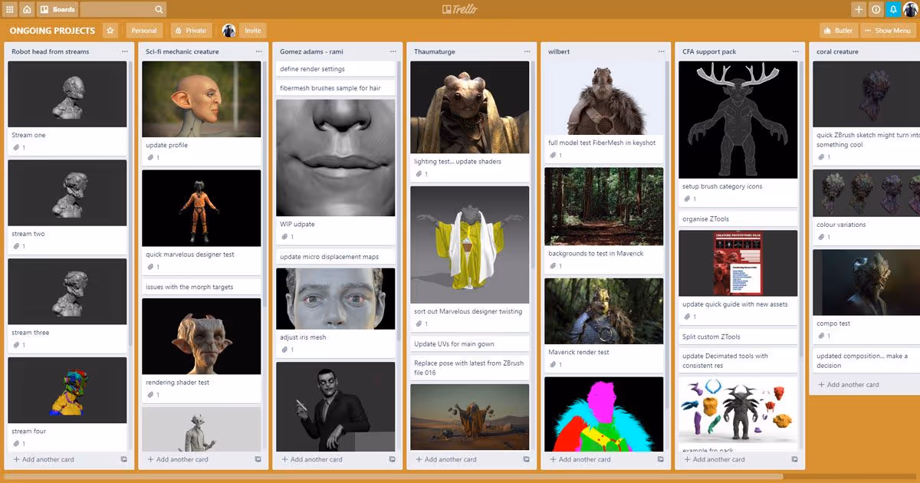
Task: Open card update Decimated tools with consistent res
Action: (x=738, y=360)
